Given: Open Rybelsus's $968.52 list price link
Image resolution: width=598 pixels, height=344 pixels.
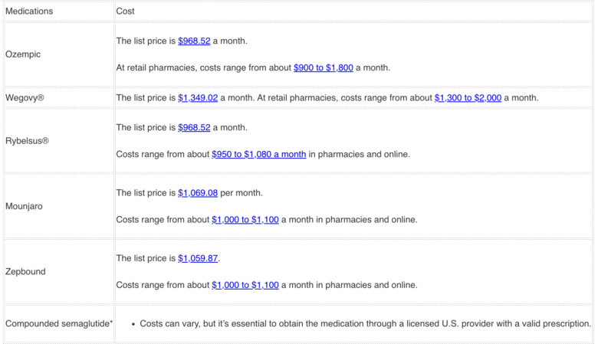Looking at the screenshot, I should tap(194, 127).
